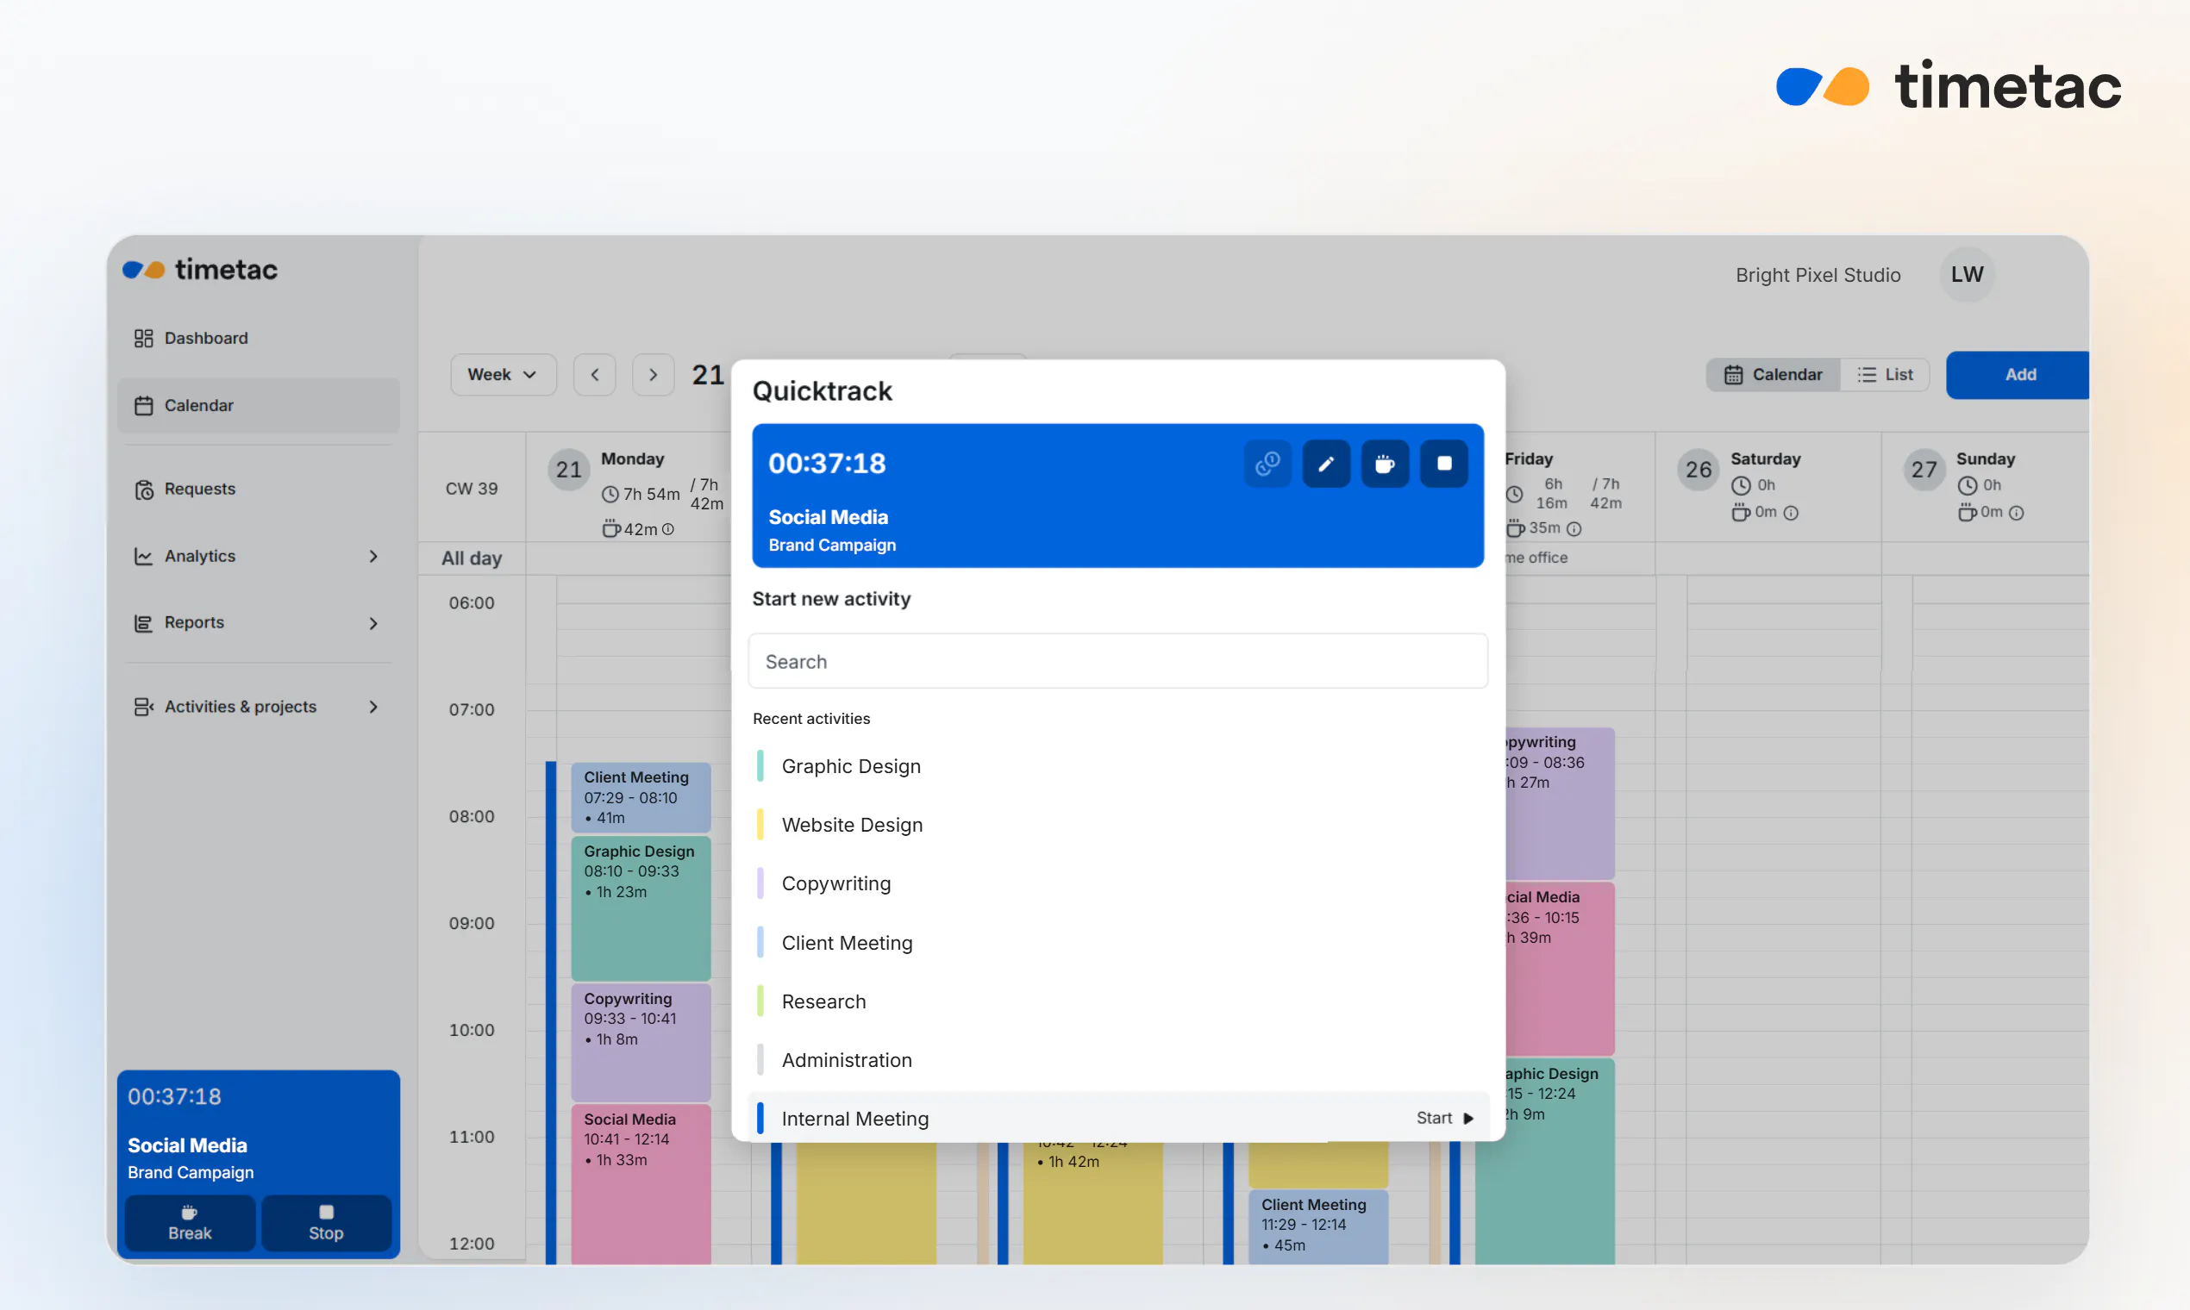Start a break with the coffee cup icon in Quicktrack
Viewport: 2190px width, 1310px height.
click(x=1385, y=464)
